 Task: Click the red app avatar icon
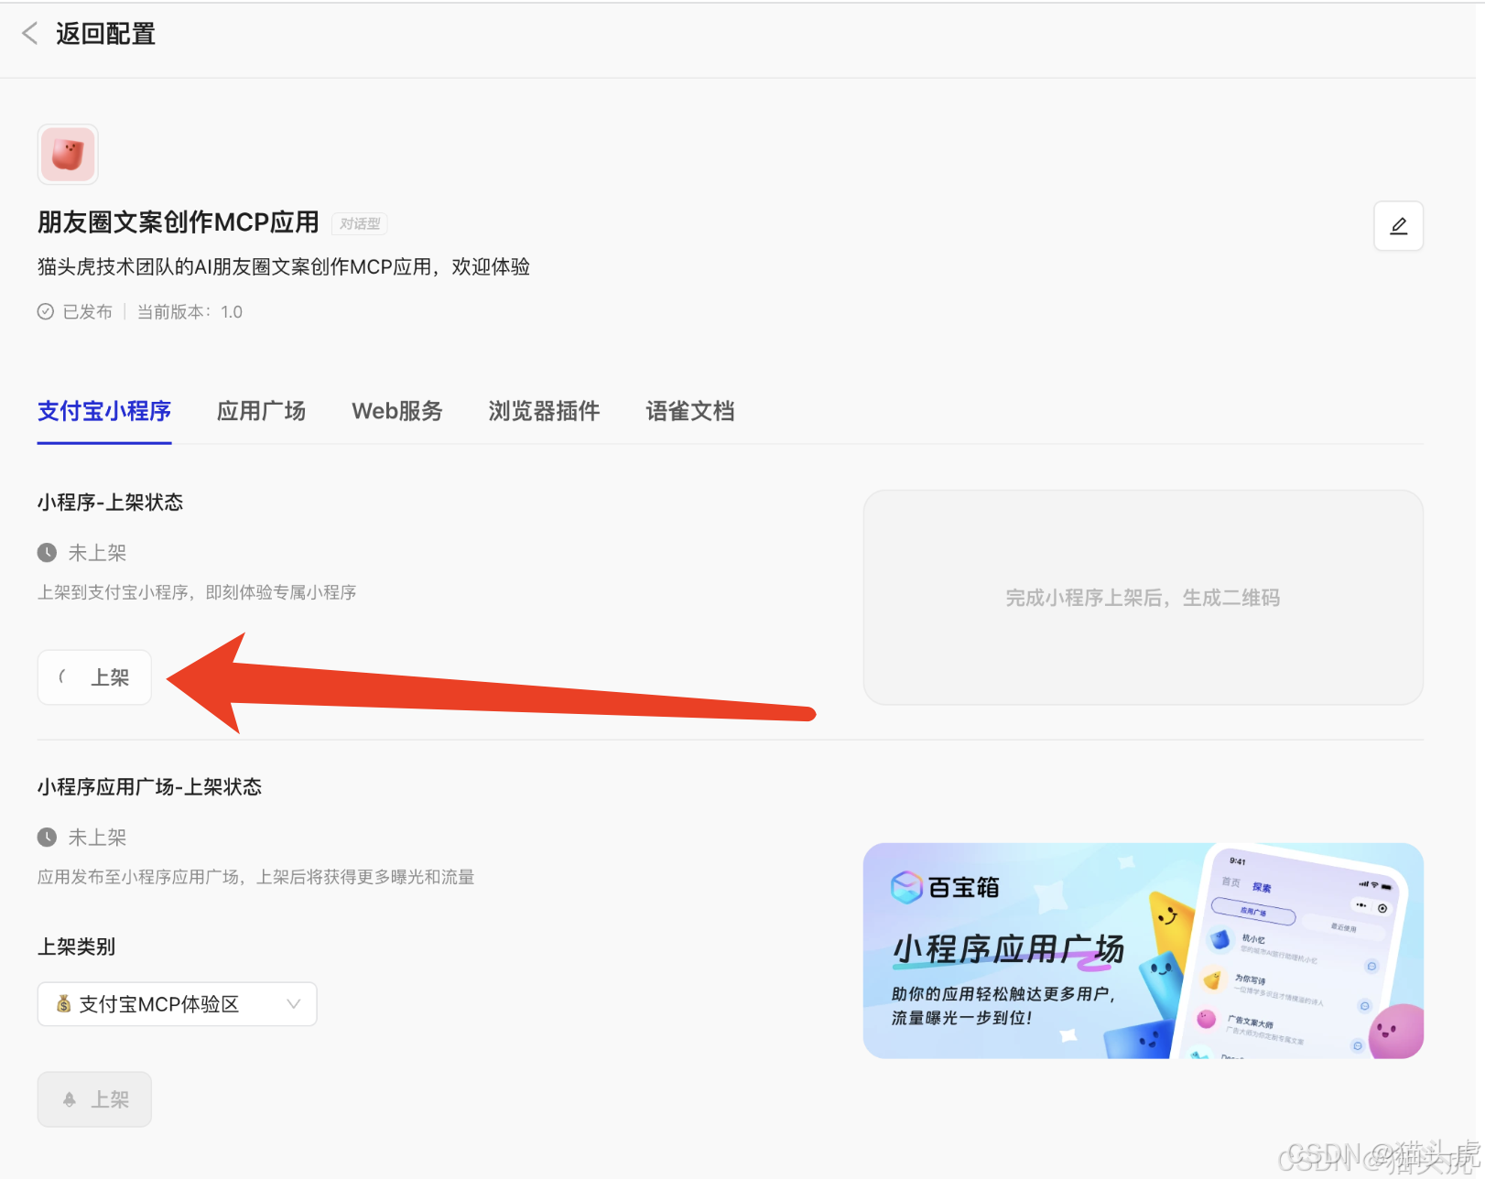[x=68, y=154]
